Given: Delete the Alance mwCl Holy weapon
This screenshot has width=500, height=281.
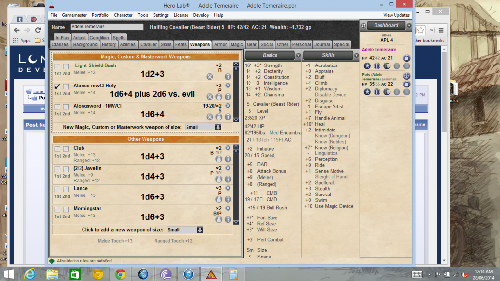Looking at the screenshot, I should click(228, 85).
